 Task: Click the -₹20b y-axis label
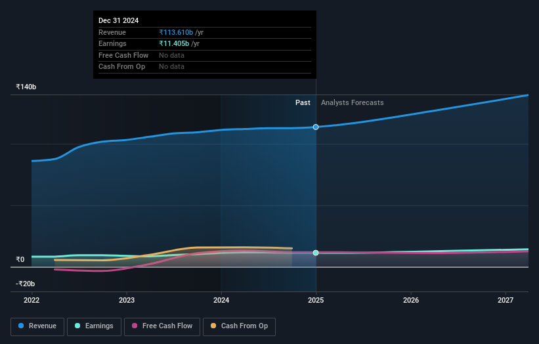pyautogui.click(x=25, y=284)
